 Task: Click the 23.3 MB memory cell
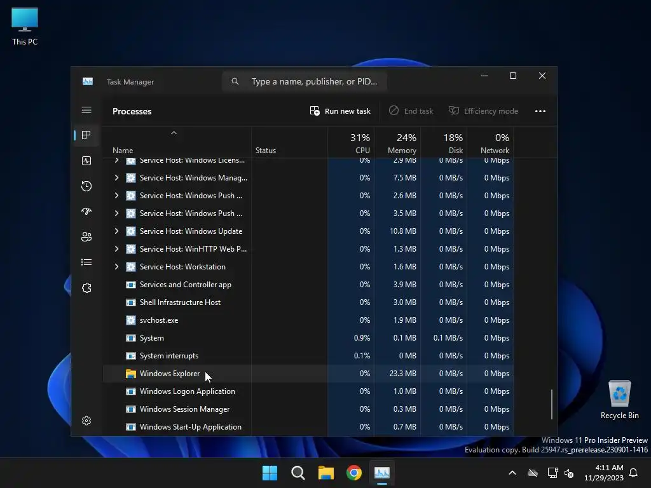click(x=397, y=374)
